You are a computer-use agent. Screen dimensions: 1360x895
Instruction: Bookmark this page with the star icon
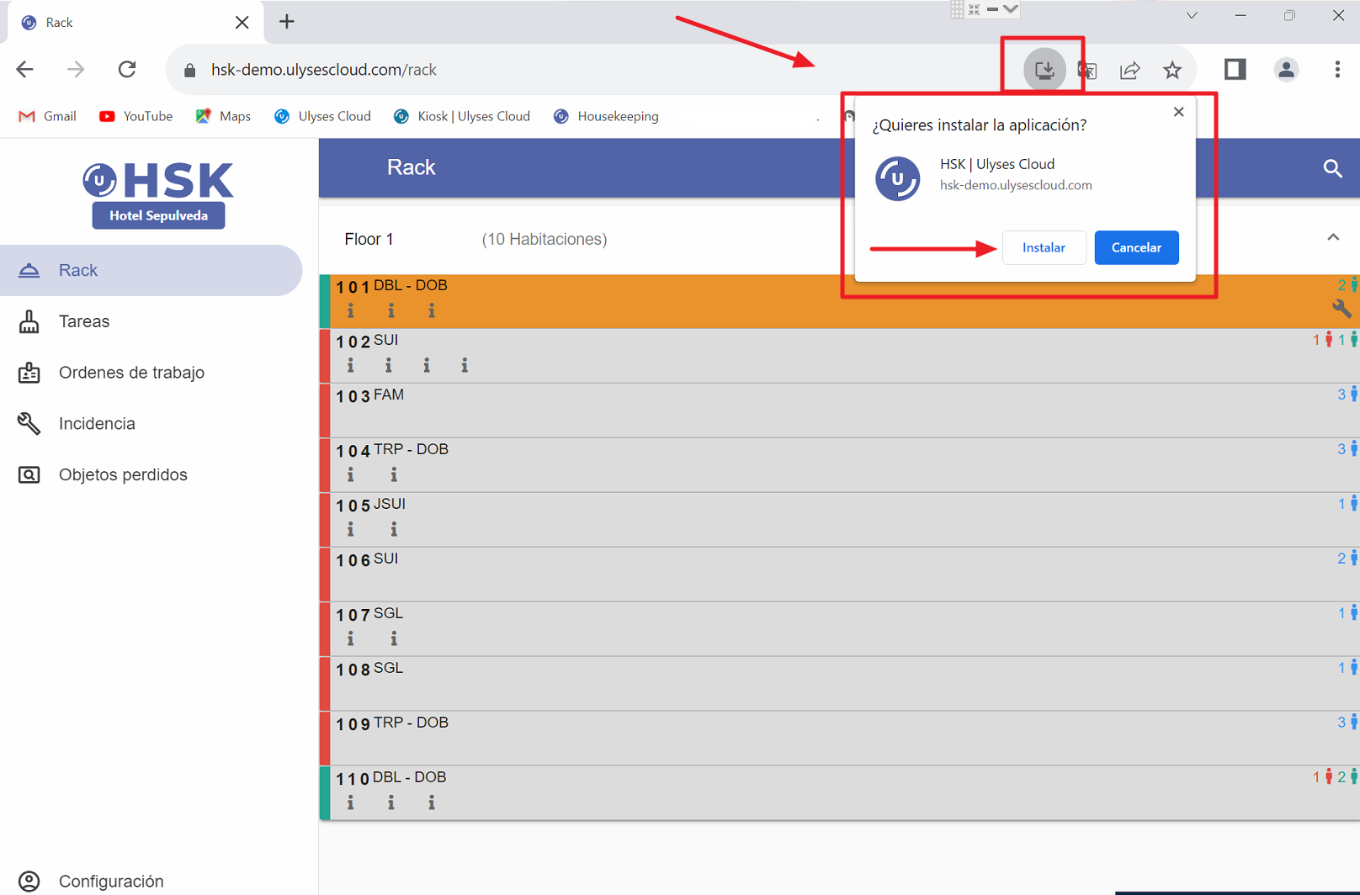tap(1172, 70)
